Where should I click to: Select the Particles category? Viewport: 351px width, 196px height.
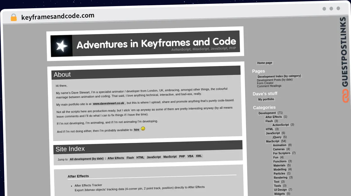pos(280,173)
